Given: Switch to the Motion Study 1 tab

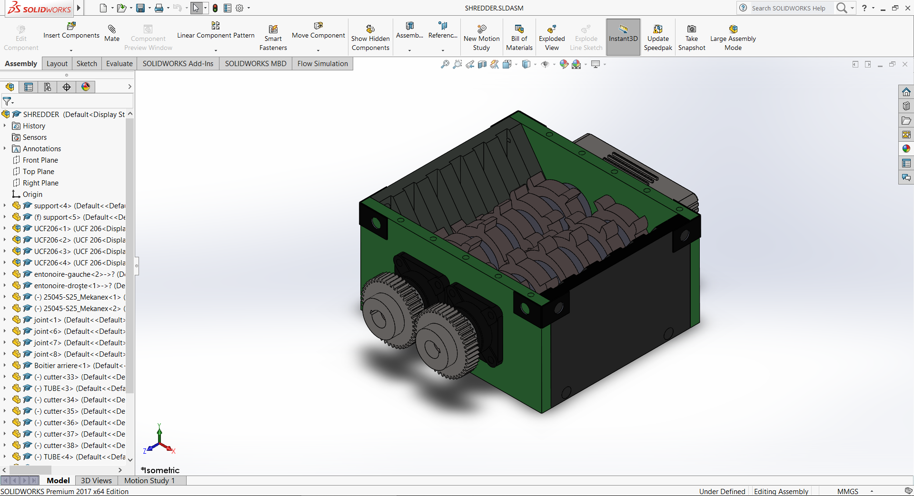Looking at the screenshot, I should [149, 480].
